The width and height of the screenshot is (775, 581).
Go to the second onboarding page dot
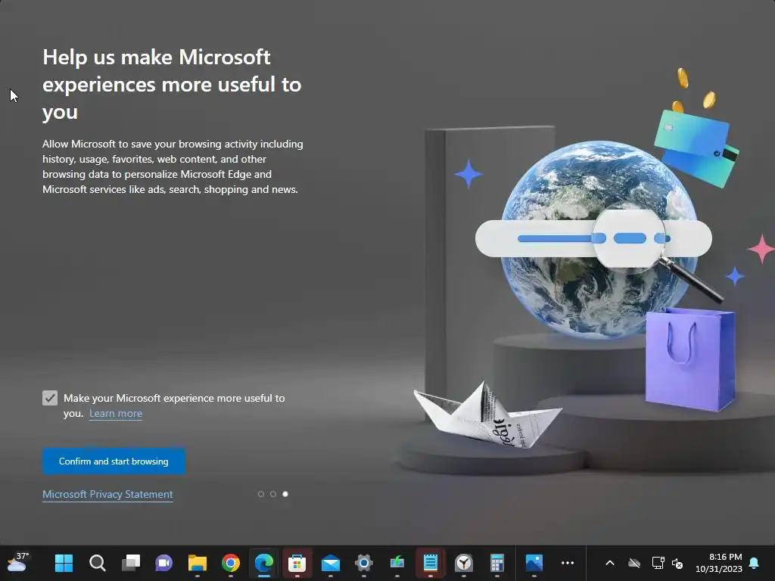coord(272,494)
